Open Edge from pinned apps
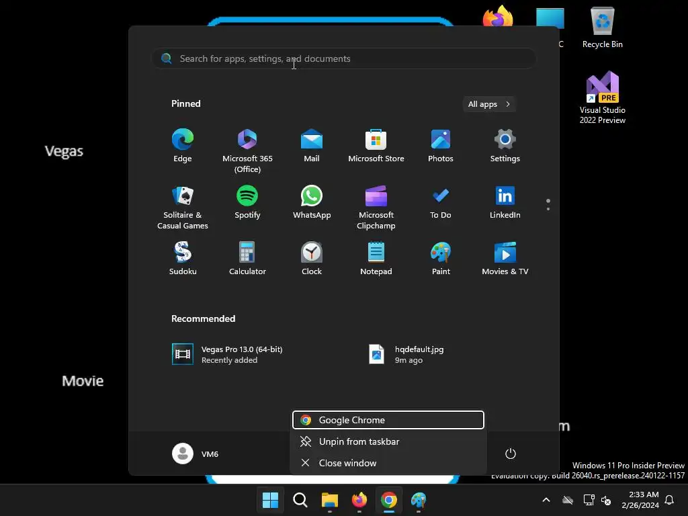The image size is (688, 516). click(183, 146)
